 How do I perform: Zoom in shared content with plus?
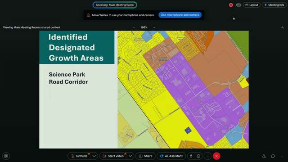[x=154, y=27]
